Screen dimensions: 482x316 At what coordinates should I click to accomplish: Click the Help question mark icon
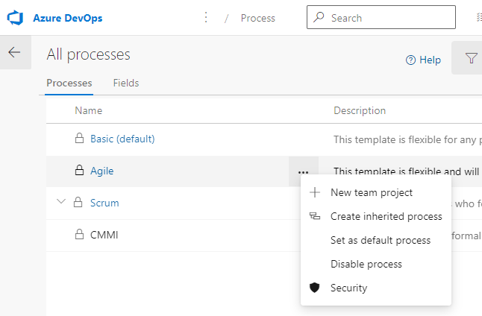[410, 60]
